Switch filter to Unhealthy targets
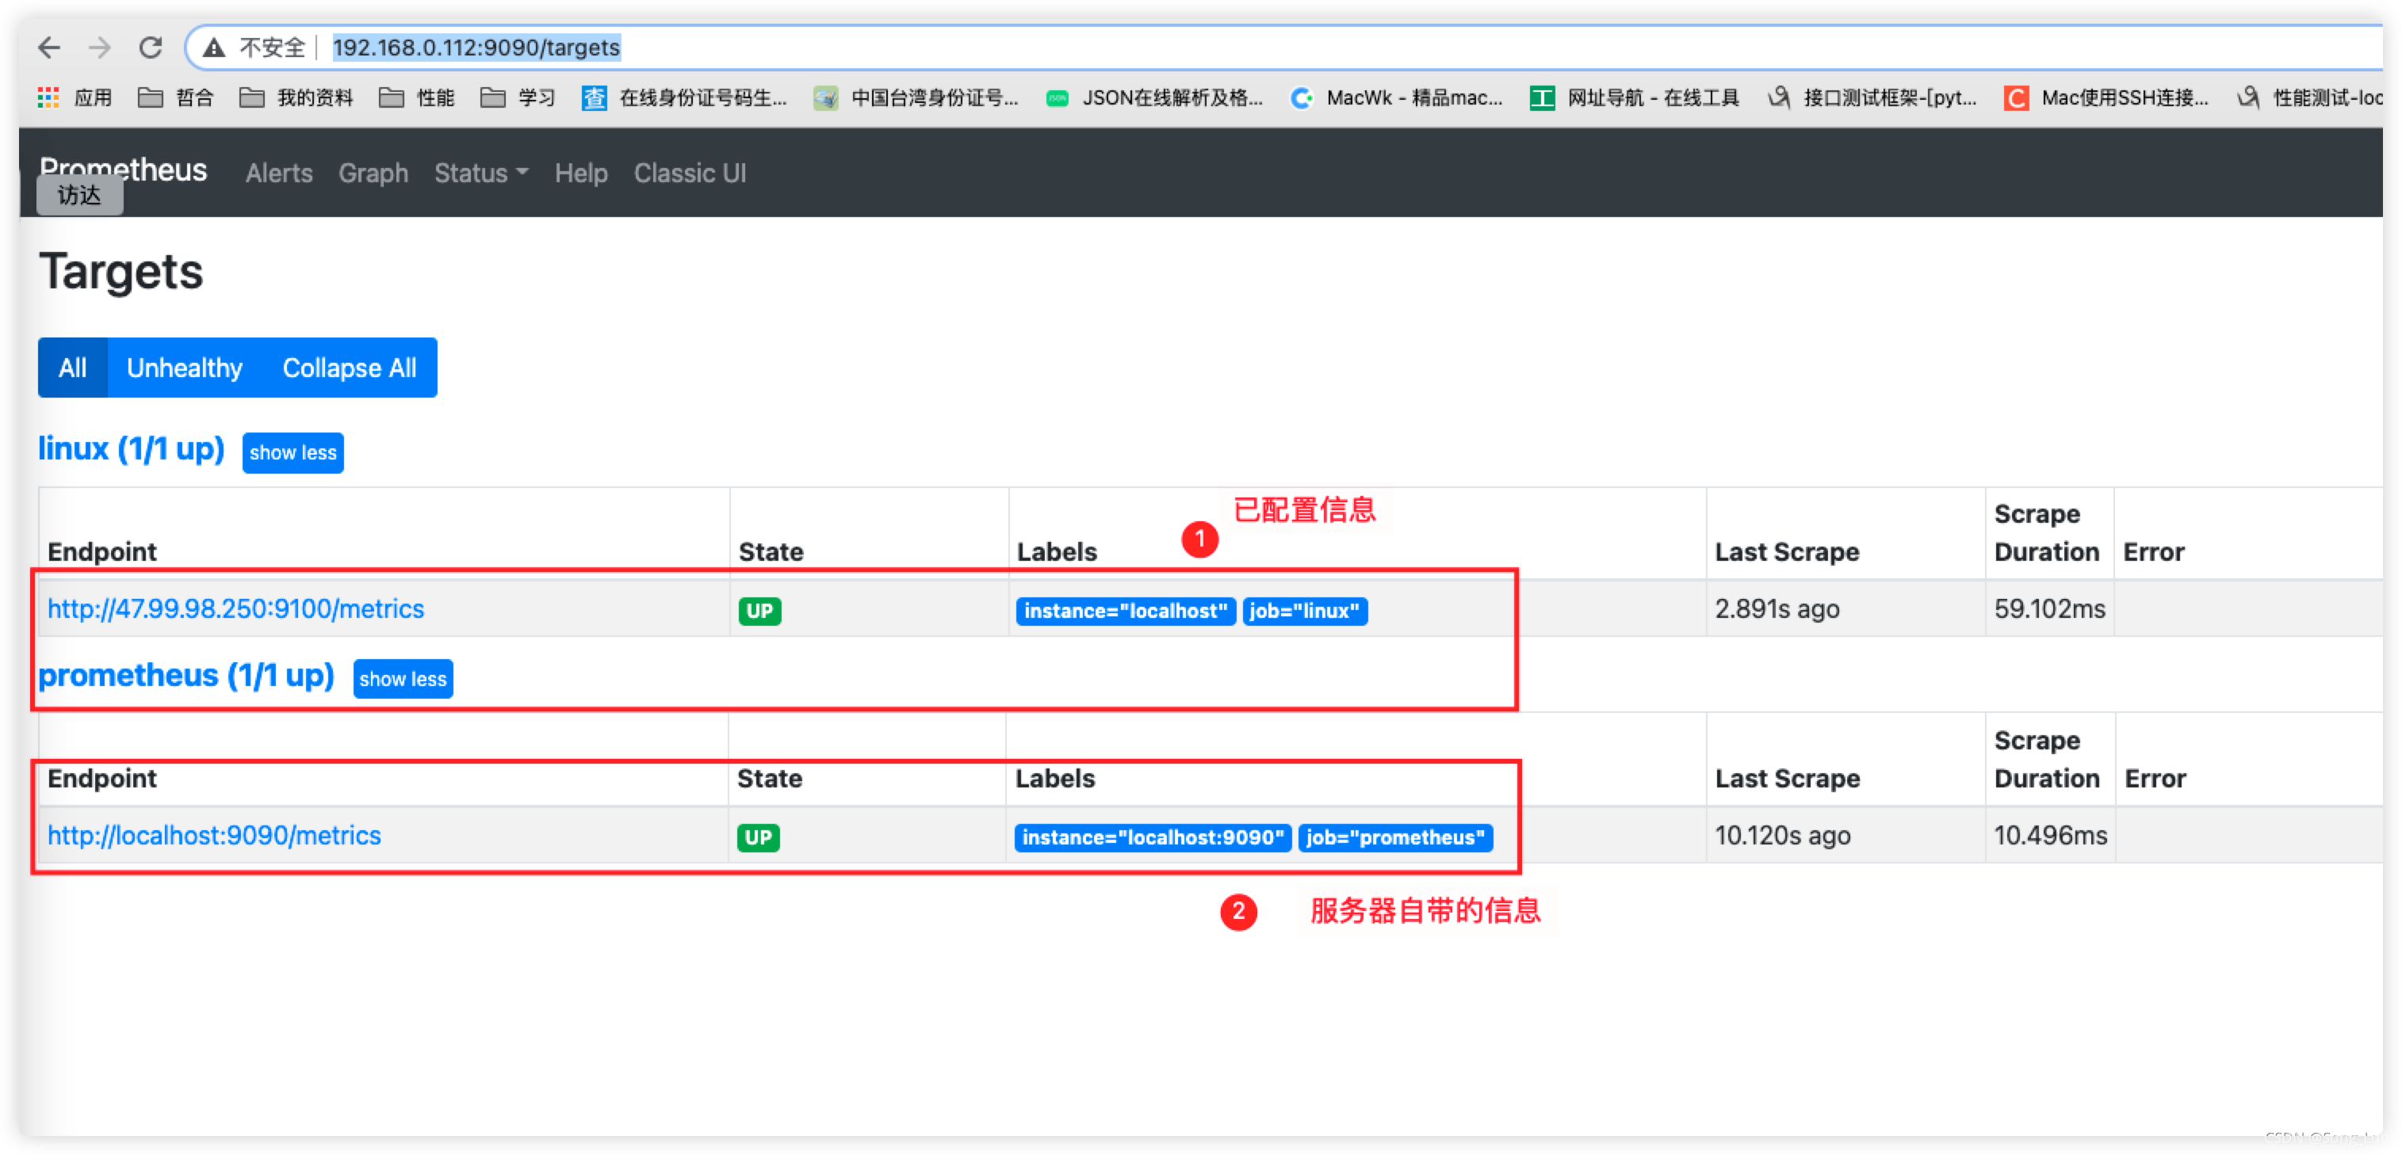Viewport: 2402px width, 1155px height. pyautogui.click(x=185, y=368)
